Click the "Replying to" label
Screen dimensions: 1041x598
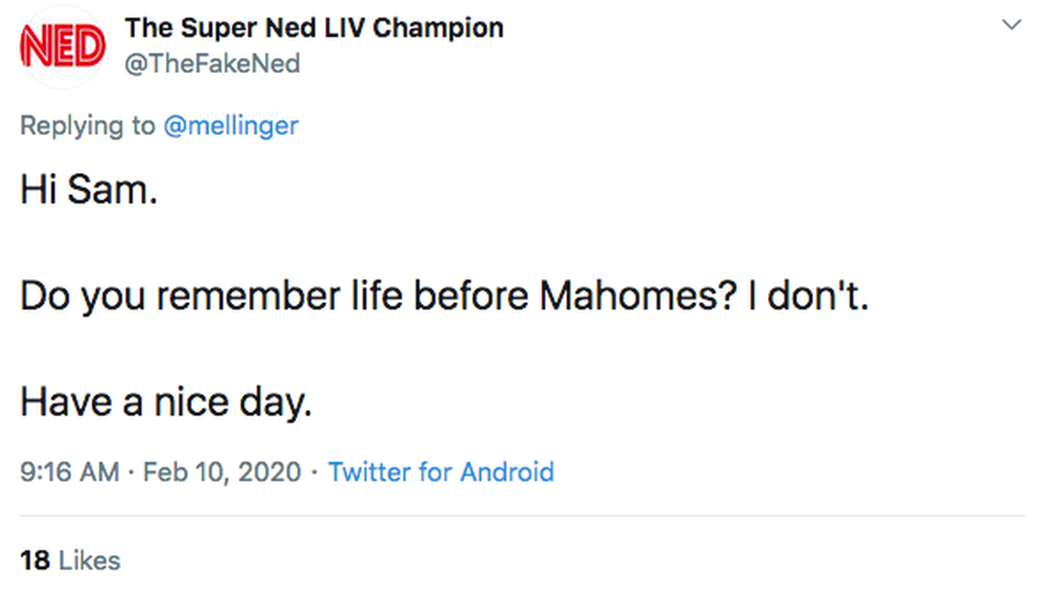(88, 125)
